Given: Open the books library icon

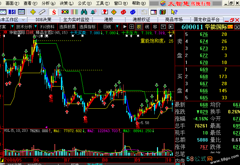Looking at the screenshot, I should click(163, 12).
